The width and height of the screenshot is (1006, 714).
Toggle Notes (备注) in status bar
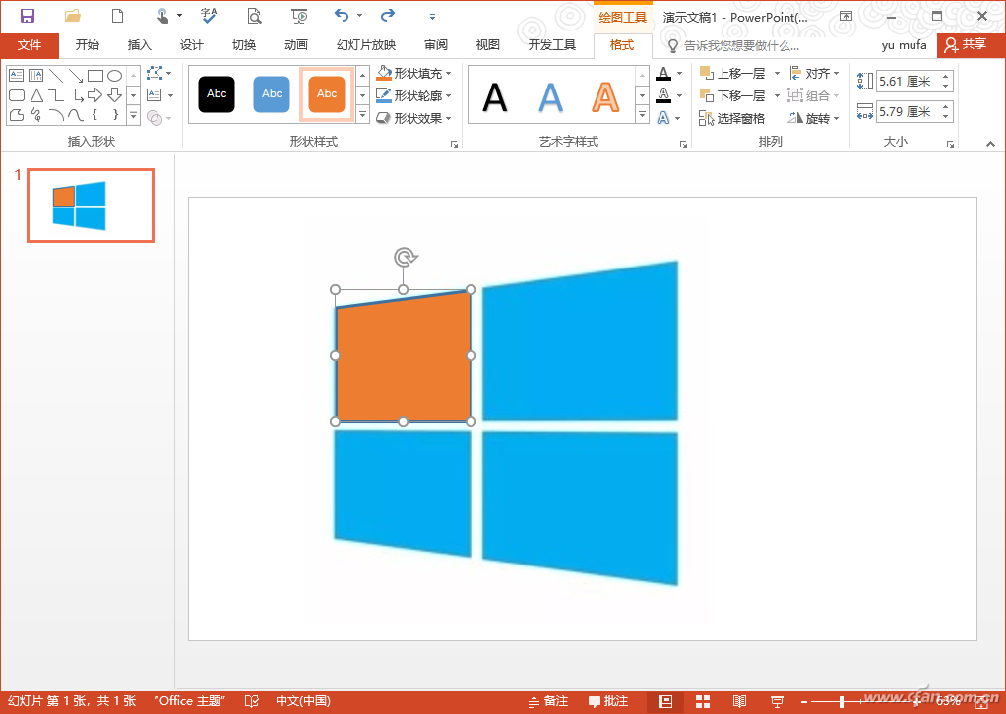pyautogui.click(x=548, y=701)
